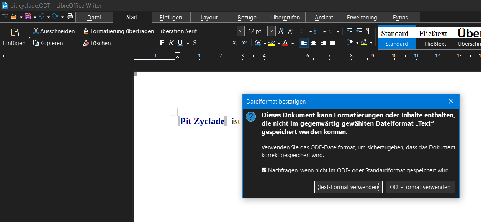
Task: Click ODF-Format verwenden button
Action: (x=420, y=187)
